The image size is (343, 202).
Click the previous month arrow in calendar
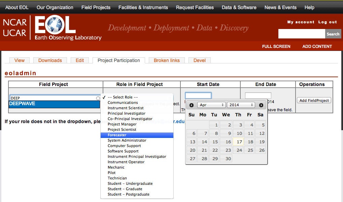192,105
